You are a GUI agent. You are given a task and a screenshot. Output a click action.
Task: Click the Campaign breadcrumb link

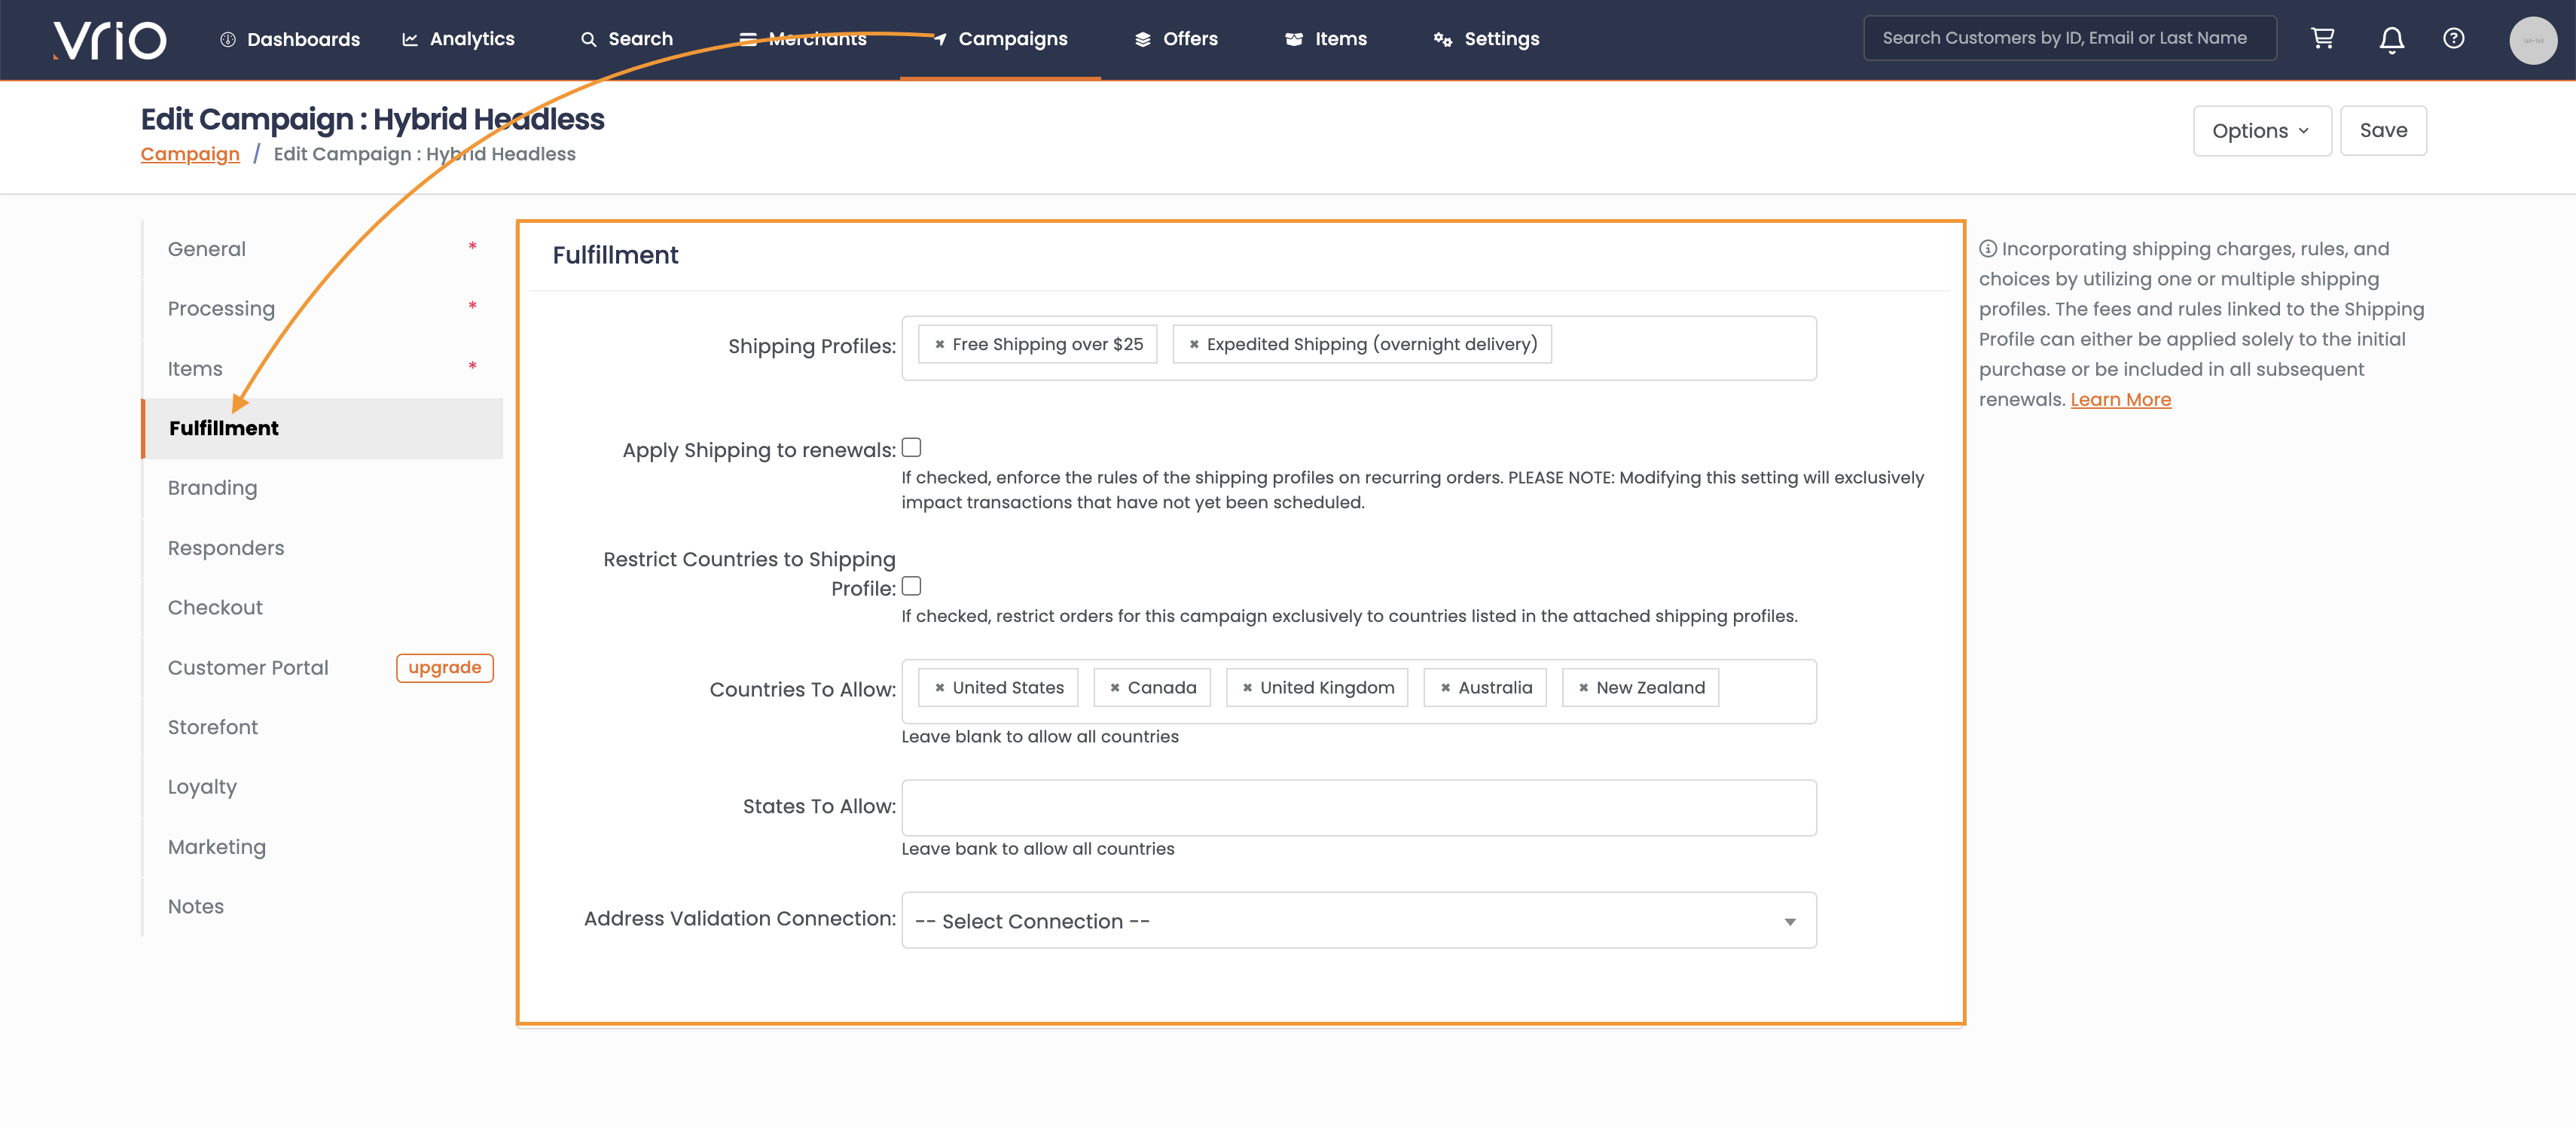point(190,154)
